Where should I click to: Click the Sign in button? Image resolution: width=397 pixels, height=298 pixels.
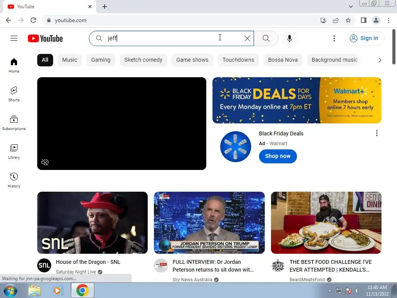pyautogui.click(x=364, y=38)
